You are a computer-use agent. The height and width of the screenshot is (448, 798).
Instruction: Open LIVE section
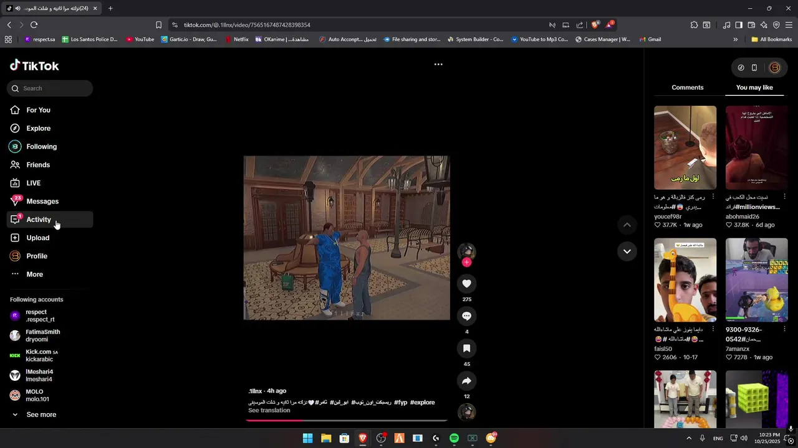pos(50,183)
